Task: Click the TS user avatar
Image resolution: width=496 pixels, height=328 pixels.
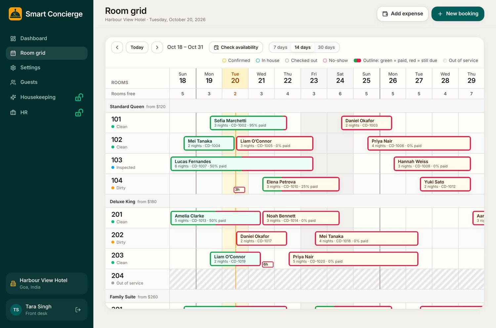Action: (16, 310)
